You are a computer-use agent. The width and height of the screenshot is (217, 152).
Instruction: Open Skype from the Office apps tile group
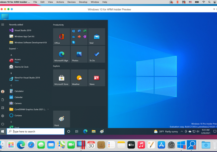74,42
